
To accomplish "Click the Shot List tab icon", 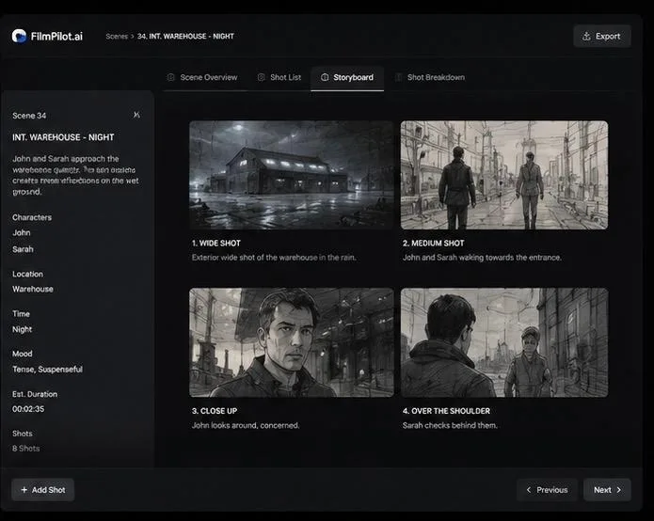I will click(x=261, y=77).
